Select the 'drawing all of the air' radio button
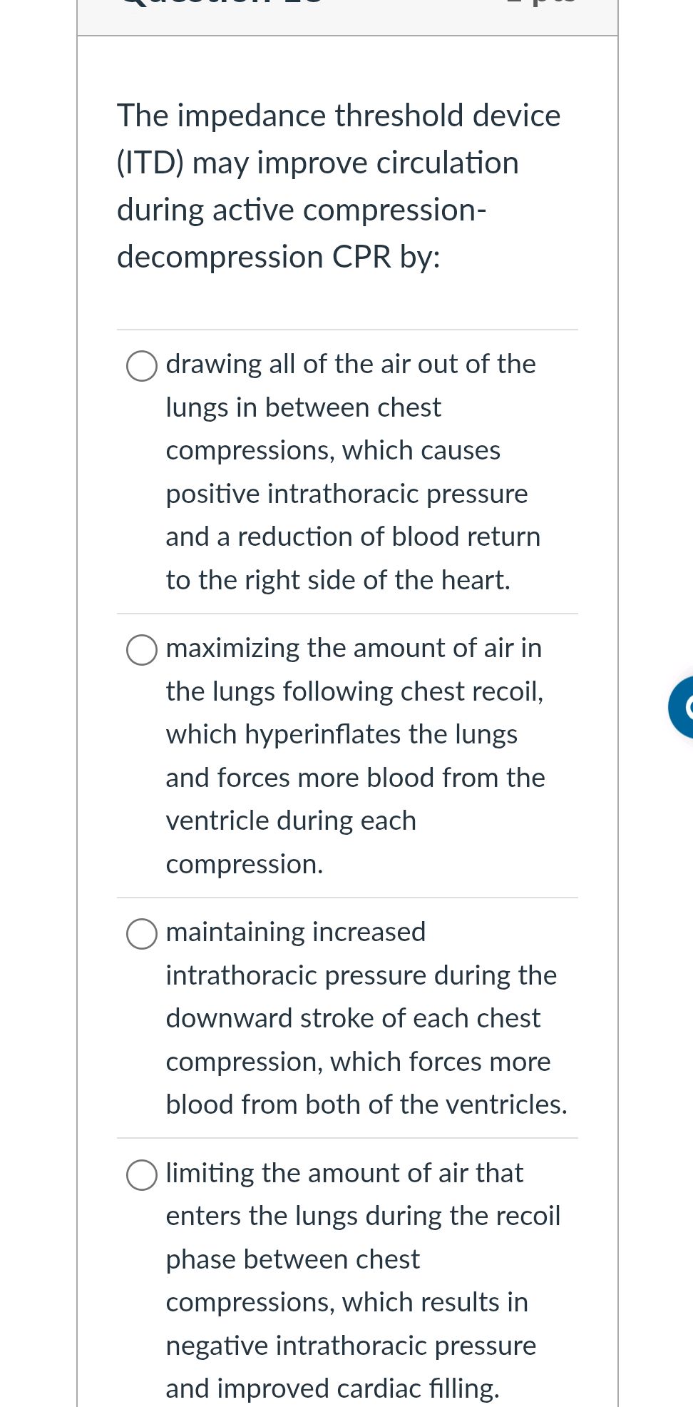This screenshot has width=693, height=1407. 142,365
